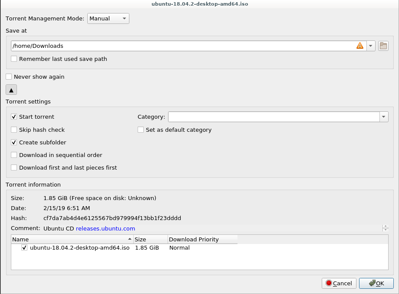Screen dimensions: 399x294
Task: Click the Cancel button
Action: pyautogui.click(x=339, y=283)
